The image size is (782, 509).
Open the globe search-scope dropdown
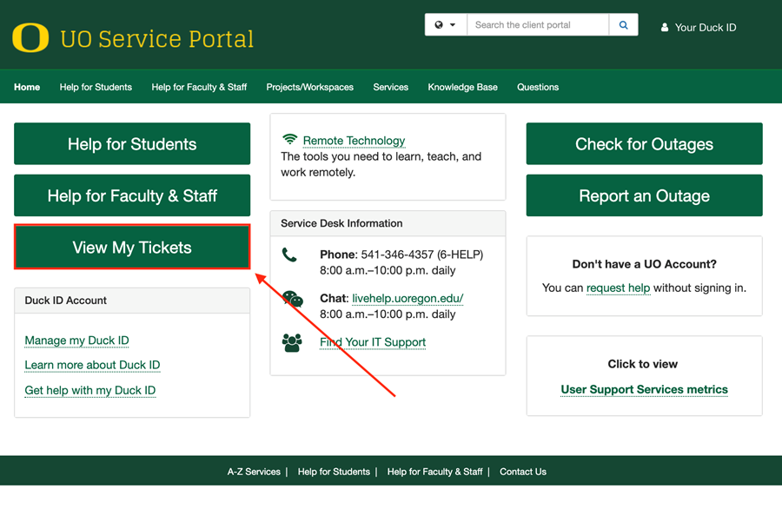[446, 25]
